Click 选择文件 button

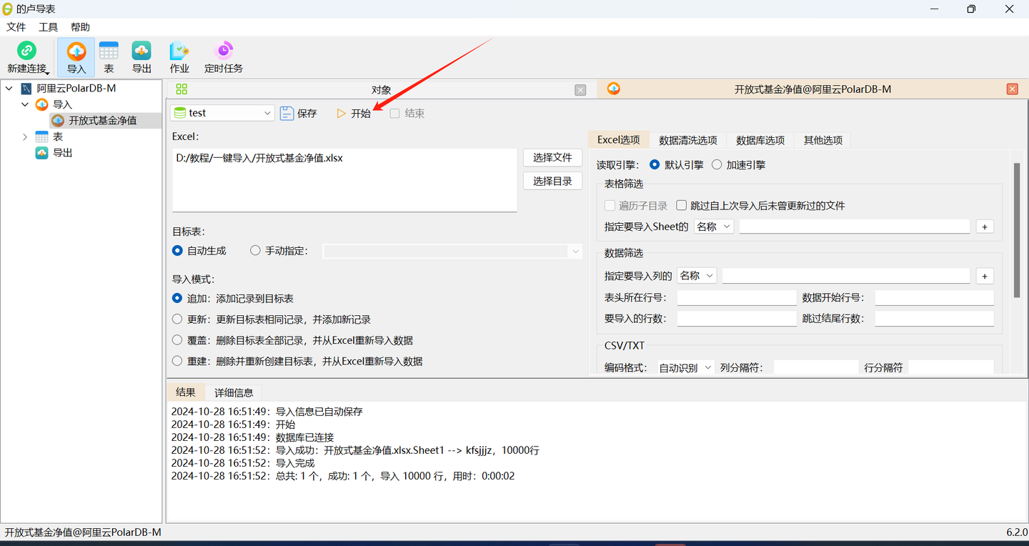553,157
